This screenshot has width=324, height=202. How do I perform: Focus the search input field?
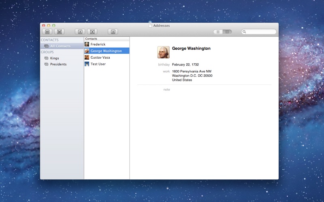coord(259,32)
